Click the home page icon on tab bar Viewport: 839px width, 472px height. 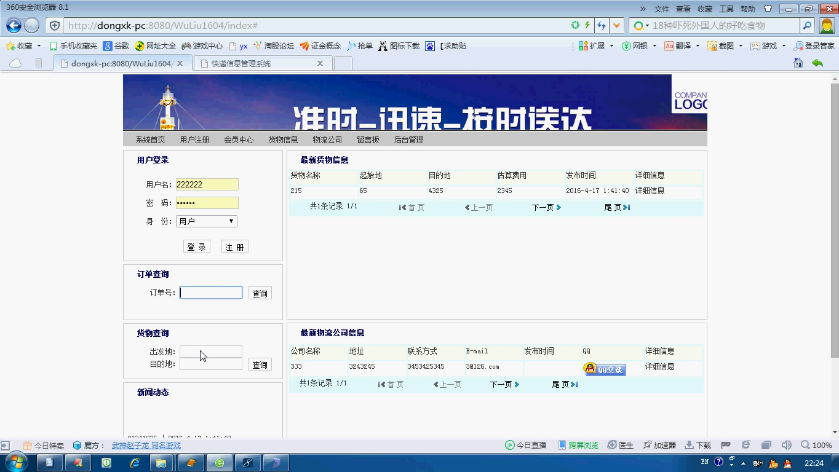click(798, 63)
